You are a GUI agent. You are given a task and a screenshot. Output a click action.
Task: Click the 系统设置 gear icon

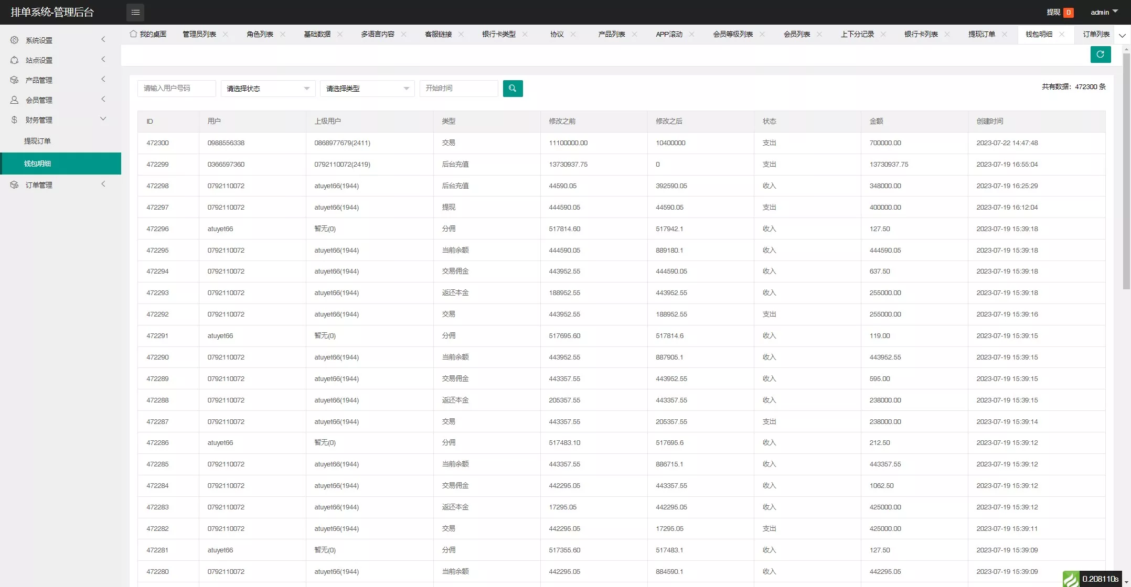pyautogui.click(x=15, y=40)
